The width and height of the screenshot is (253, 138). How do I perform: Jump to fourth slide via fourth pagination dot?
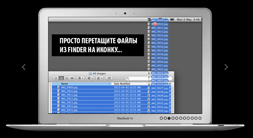[x=173, y=118]
